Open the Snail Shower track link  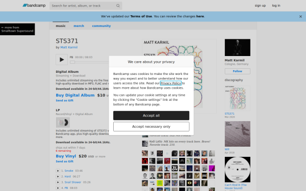click(72, 182)
